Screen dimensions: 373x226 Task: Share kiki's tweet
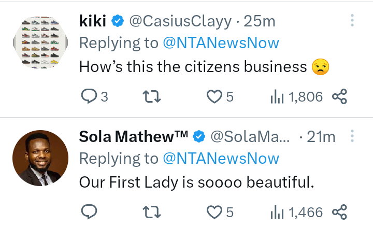point(339,96)
